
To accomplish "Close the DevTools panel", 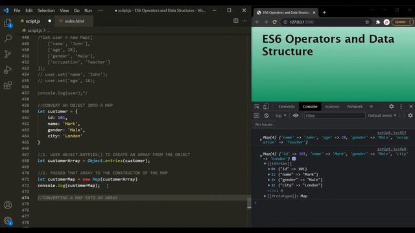I will pos(411,106).
